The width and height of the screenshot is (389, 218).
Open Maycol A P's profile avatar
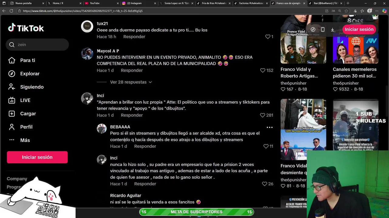pyautogui.click(x=87, y=54)
